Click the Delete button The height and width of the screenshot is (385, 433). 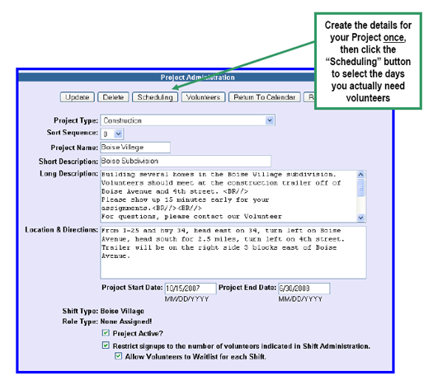(113, 97)
